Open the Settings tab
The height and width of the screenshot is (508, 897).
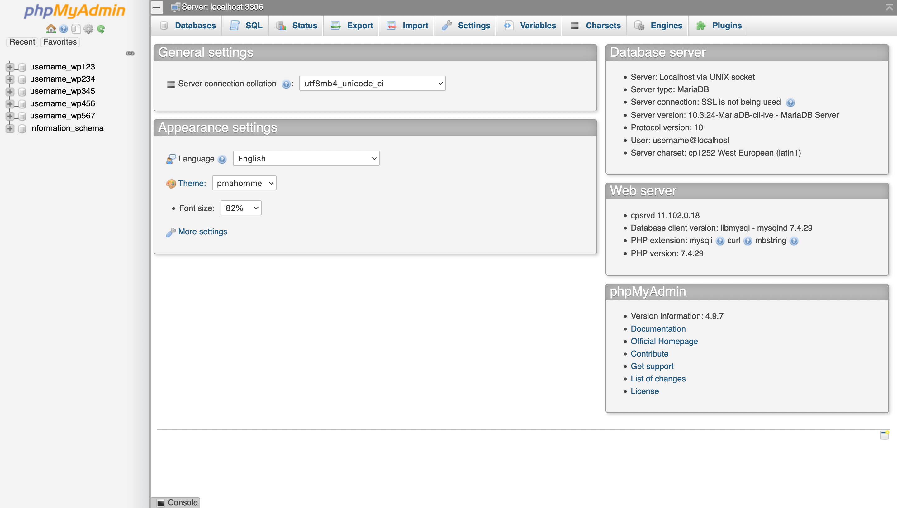click(x=465, y=26)
